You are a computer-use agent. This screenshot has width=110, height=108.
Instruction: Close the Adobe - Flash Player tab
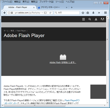click(34, 7)
